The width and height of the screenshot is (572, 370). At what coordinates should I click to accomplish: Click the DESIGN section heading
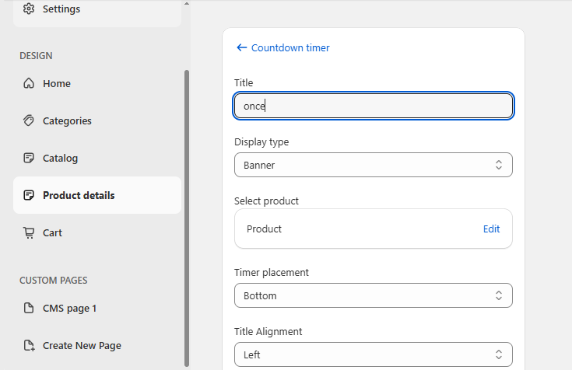(x=36, y=56)
